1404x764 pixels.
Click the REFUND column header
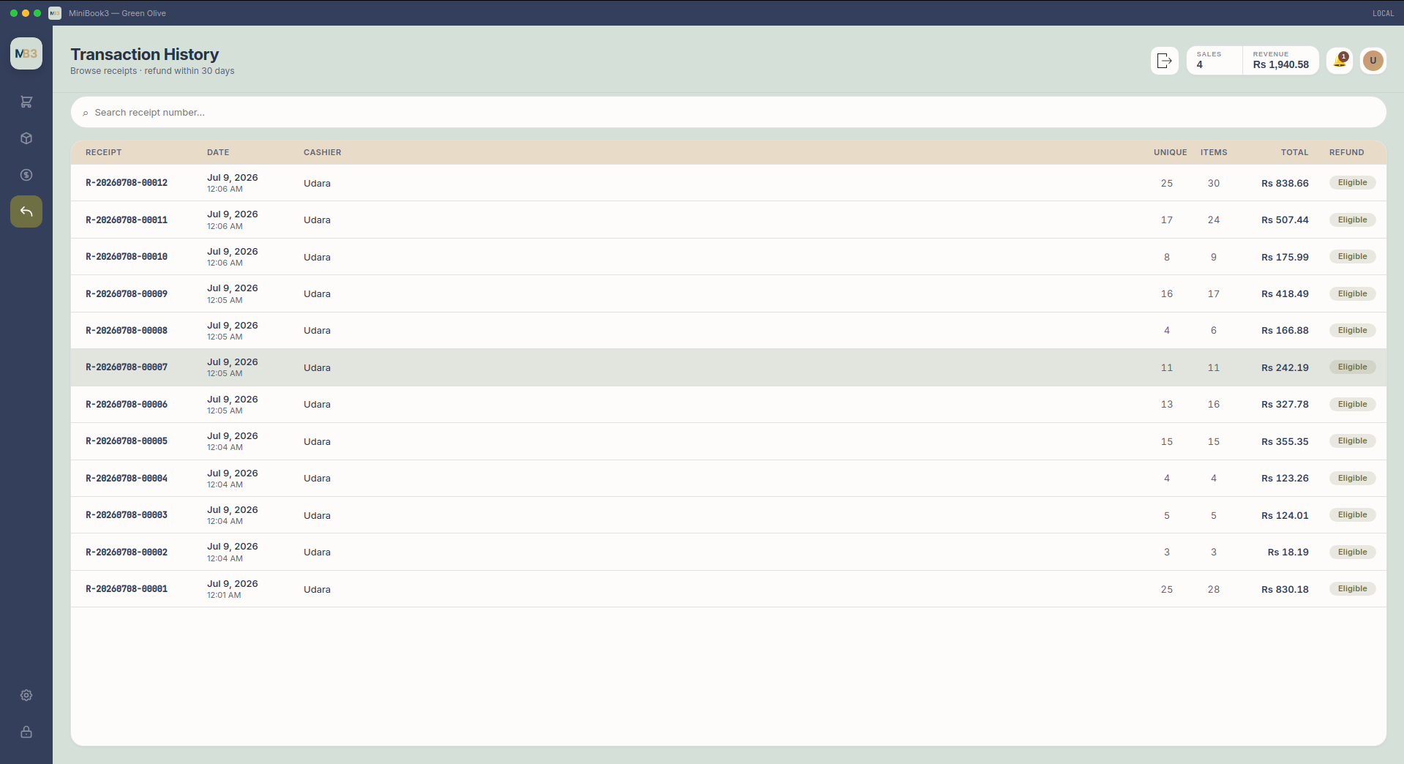1347,152
